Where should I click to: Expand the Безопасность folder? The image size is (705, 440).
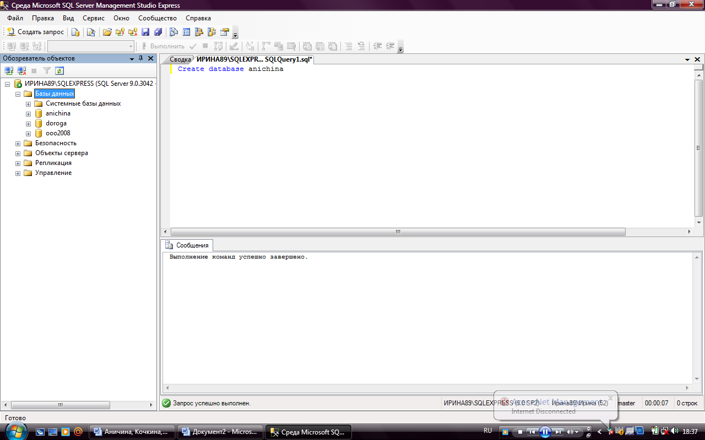[x=18, y=143]
